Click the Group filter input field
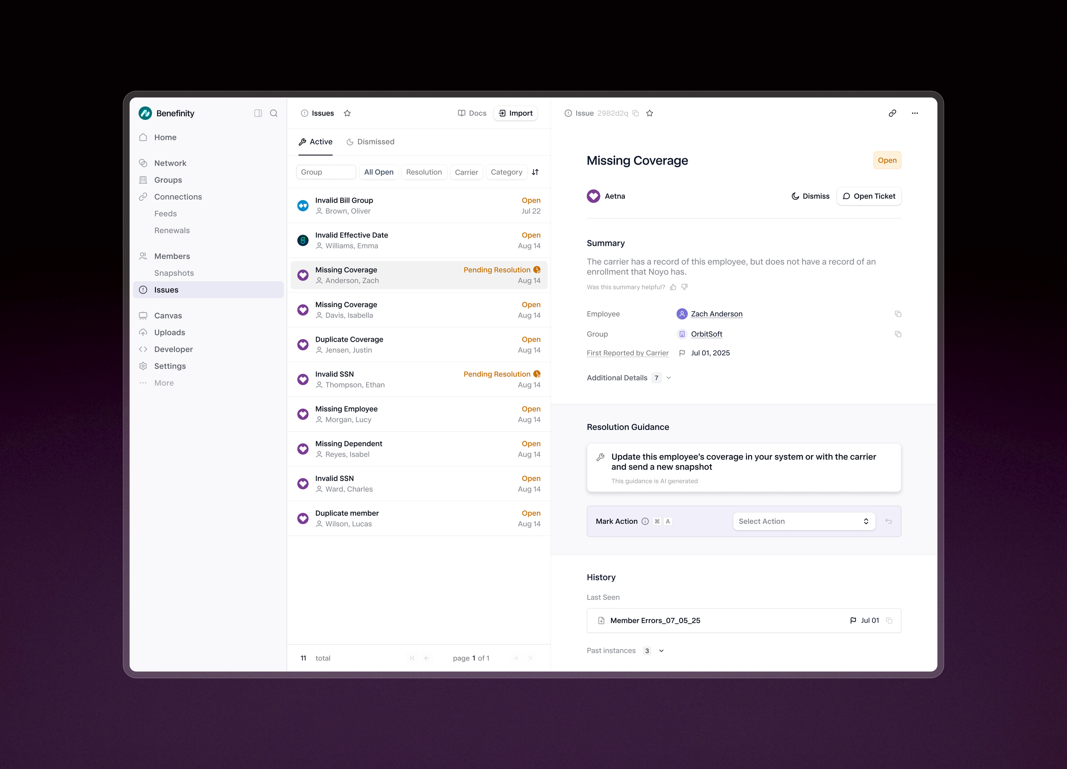Viewport: 1067px width, 769px height. point(326,172)
